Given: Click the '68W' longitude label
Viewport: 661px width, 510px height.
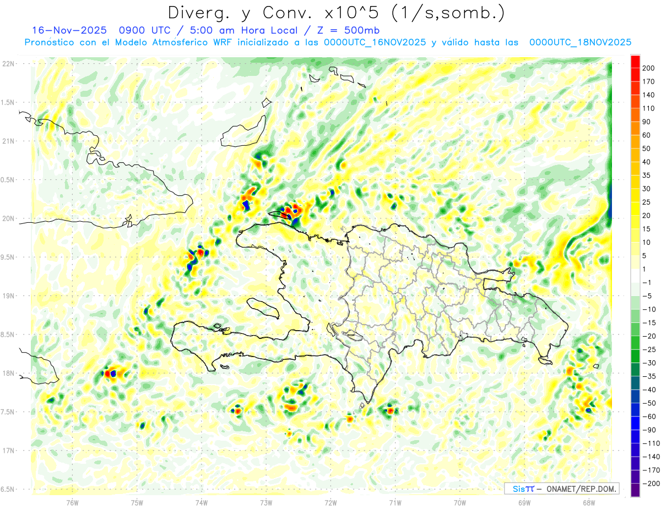Looking at the screenshot, I should [x=588, y=503].
